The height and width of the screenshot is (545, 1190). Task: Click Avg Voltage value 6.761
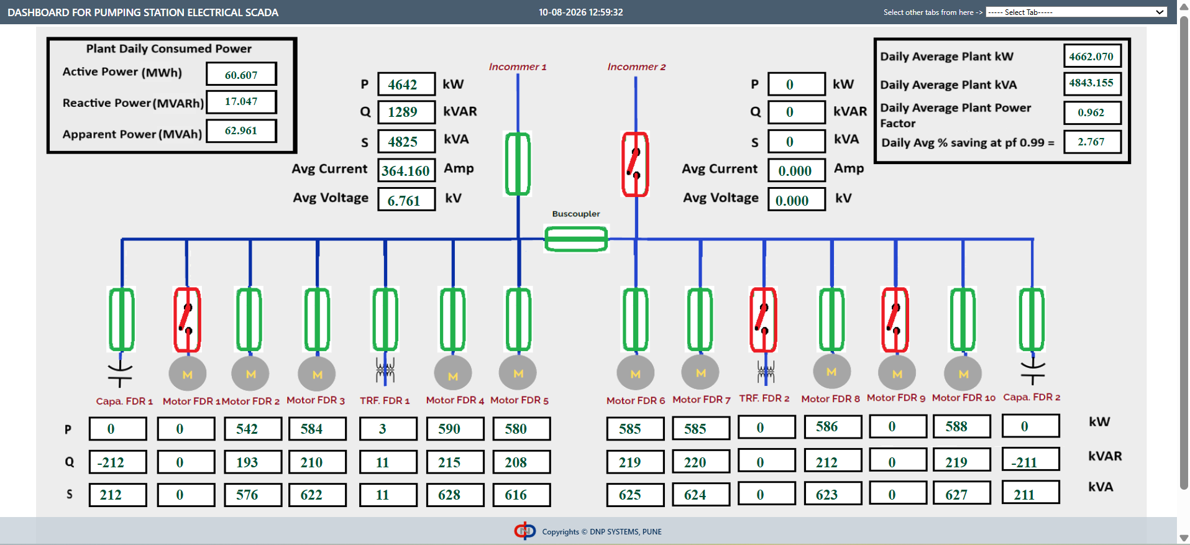[x=406, y=201]
